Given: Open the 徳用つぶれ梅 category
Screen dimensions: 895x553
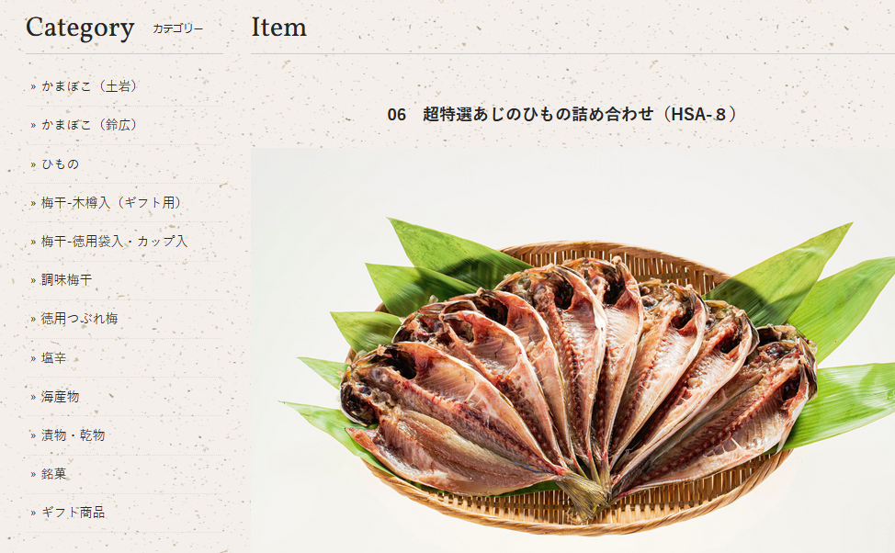Looking at the screenshot, I should coord(79,319).
